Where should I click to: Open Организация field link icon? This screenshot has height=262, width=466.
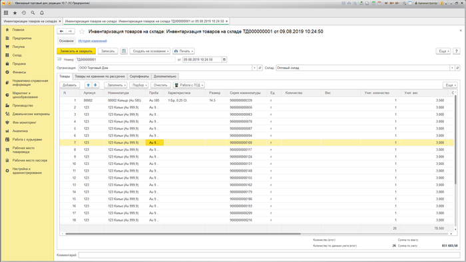point(260,68)
